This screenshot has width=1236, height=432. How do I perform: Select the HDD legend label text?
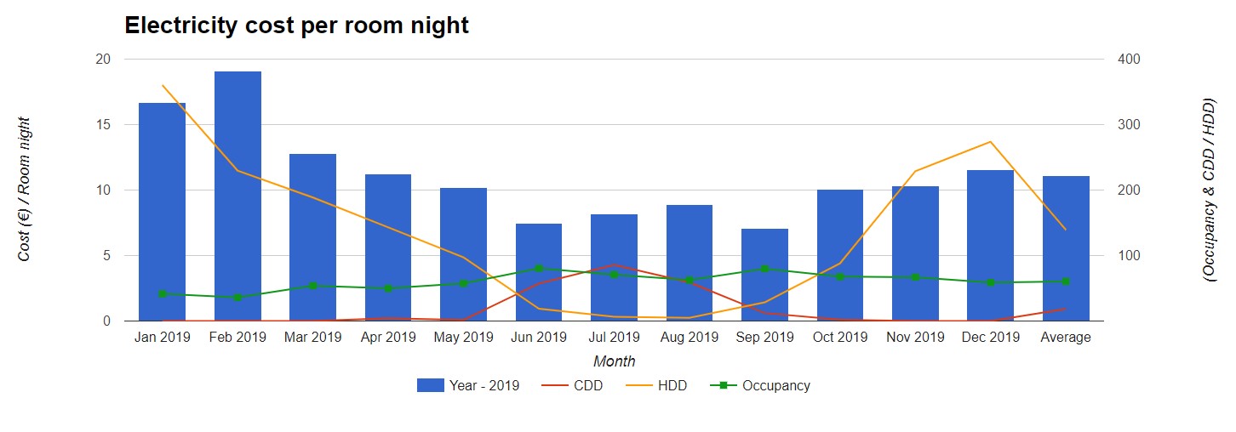click(x=672, y=385)
